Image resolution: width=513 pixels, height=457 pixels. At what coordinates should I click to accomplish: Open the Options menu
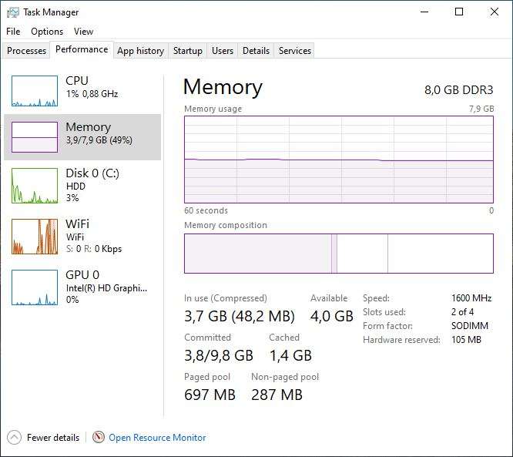47,32
